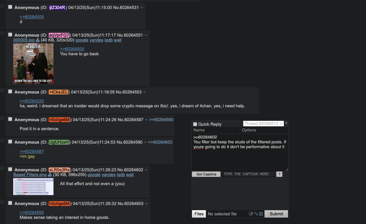Screen dimensions: 366x224
Task: Click the Files button in Quick Reply
Action: (199, 214)
